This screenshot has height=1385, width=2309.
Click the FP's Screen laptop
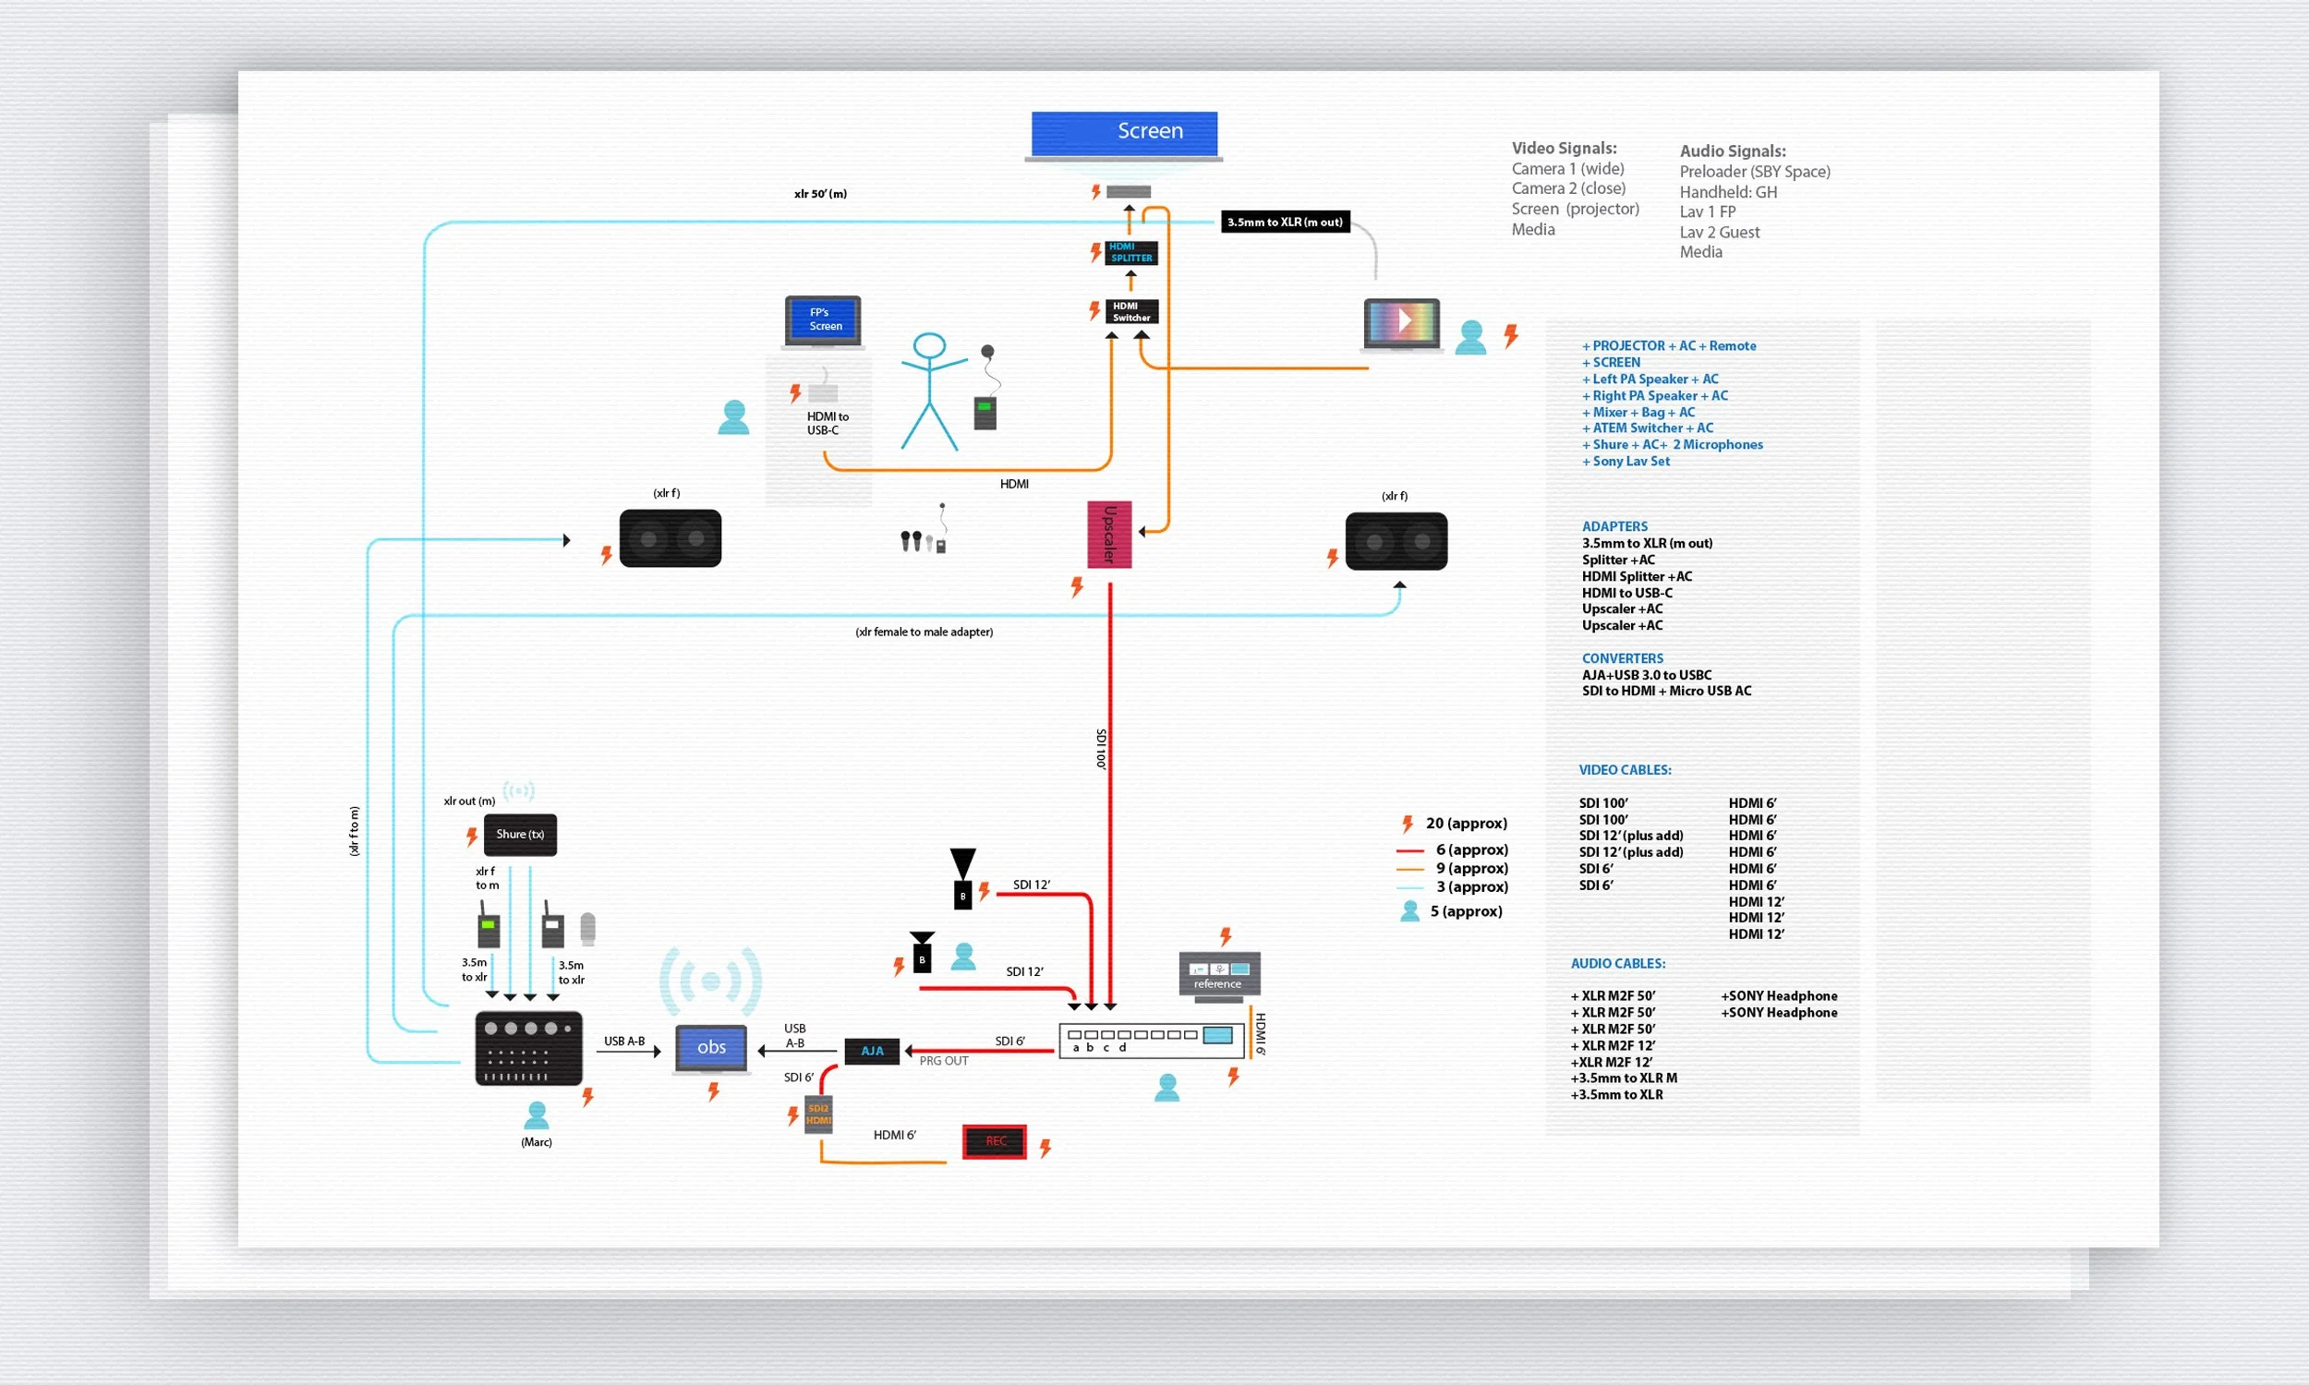coord(822,320)
